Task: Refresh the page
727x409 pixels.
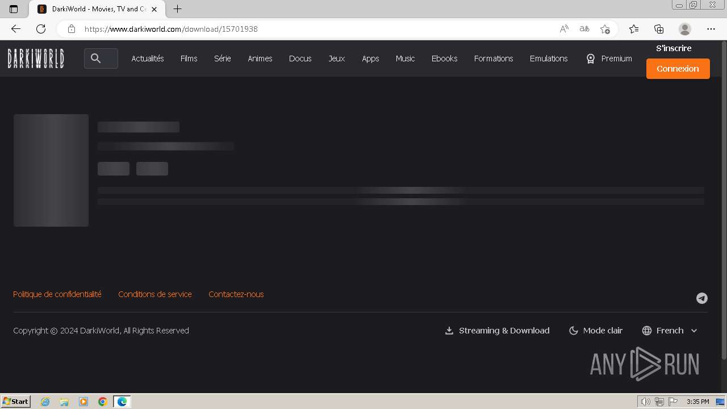Action: (41, 29)
